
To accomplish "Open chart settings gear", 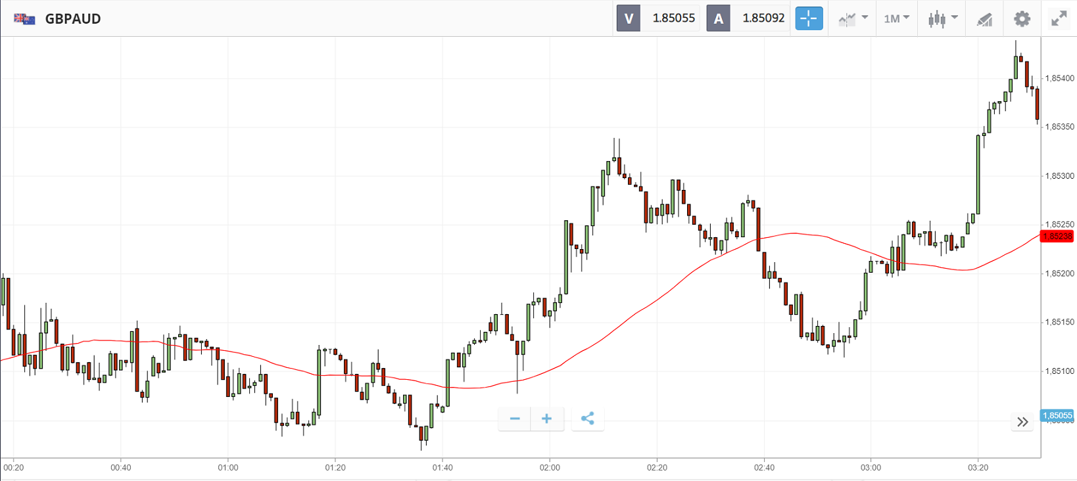I will pyautogui.click(x=1022, y=18).
